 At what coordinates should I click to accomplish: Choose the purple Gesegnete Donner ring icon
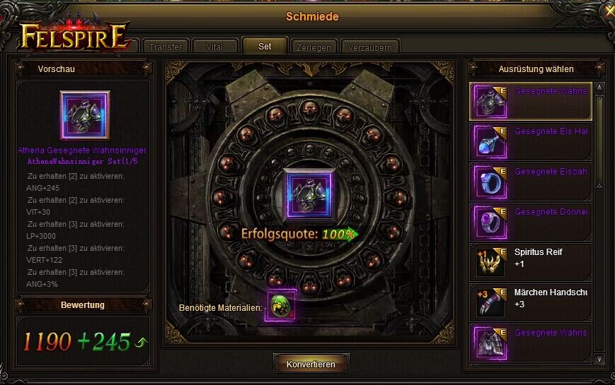(490, 223)
